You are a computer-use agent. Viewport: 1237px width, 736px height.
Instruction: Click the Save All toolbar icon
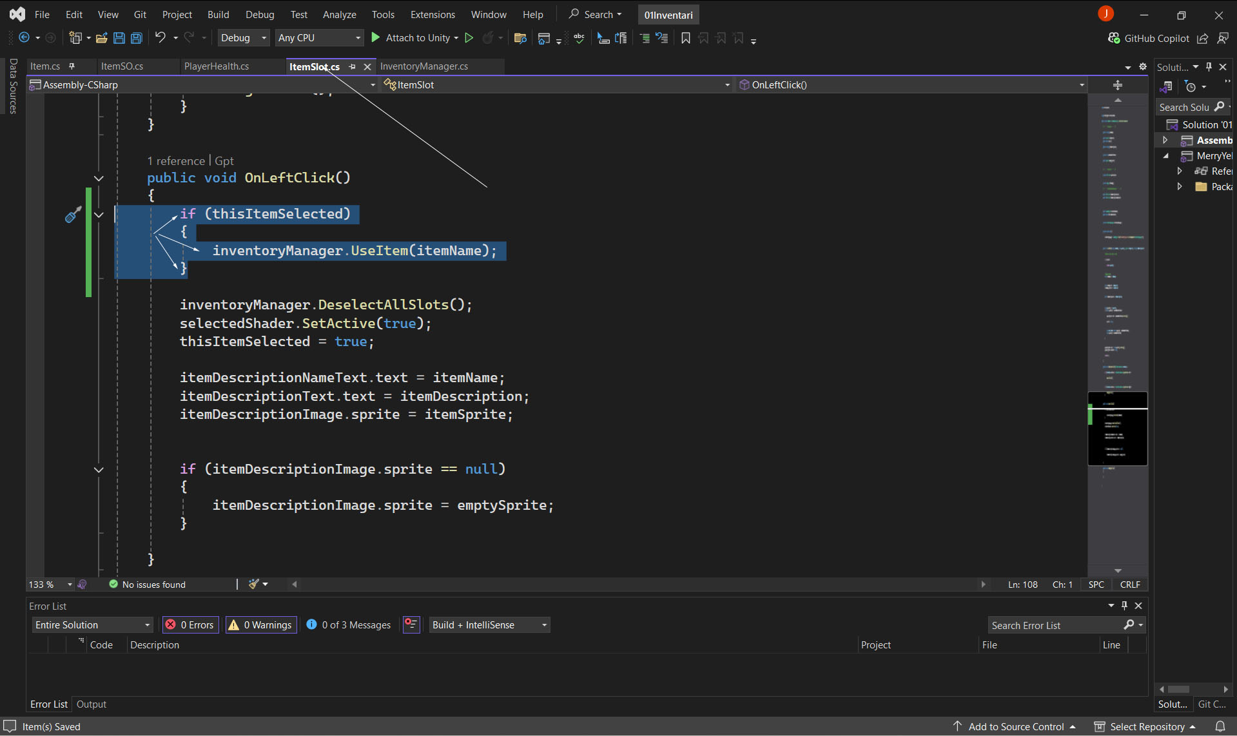[137, 38]
